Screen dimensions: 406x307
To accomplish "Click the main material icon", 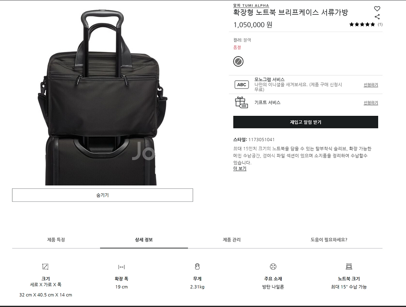I will coord(273,266).
